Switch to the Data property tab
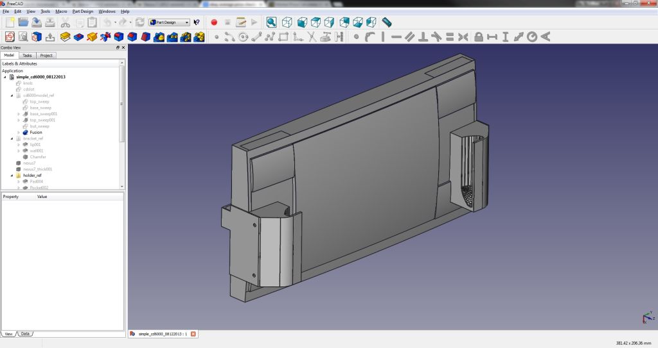The image size is (658, 348). (x=25, y=334)
